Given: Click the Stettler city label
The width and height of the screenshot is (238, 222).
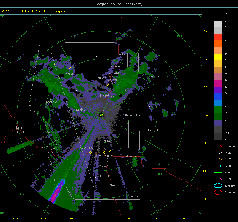Looking at the screenshot, I should pos(154,76).
